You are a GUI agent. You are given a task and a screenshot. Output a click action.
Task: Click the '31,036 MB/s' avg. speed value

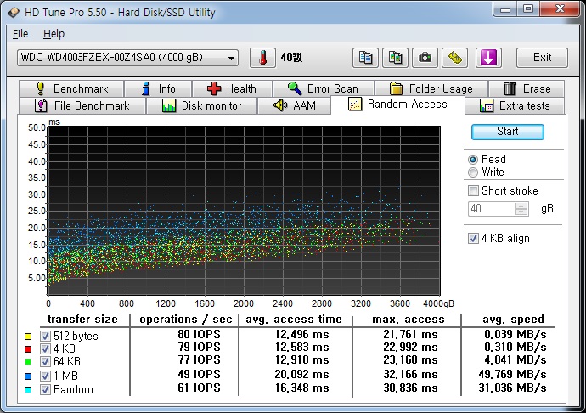(x=513, y=388)
